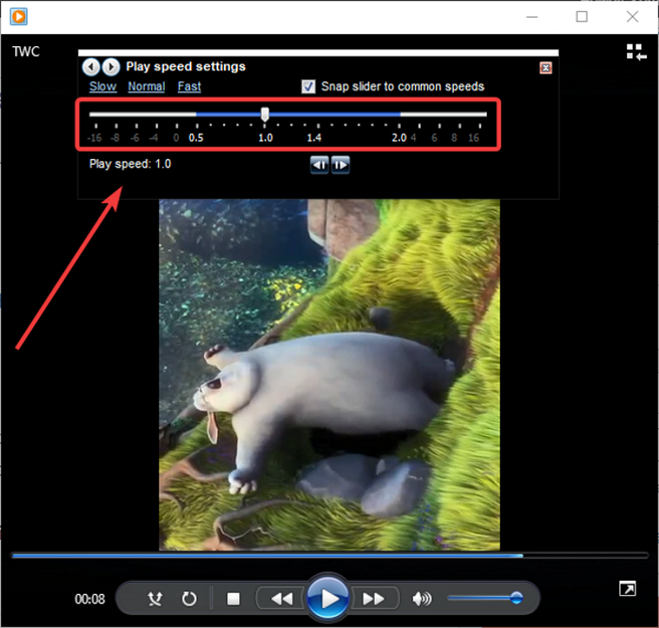The image size is (659, 628).
Task: Click the Previous rewind button
Action: coord(281,598)
